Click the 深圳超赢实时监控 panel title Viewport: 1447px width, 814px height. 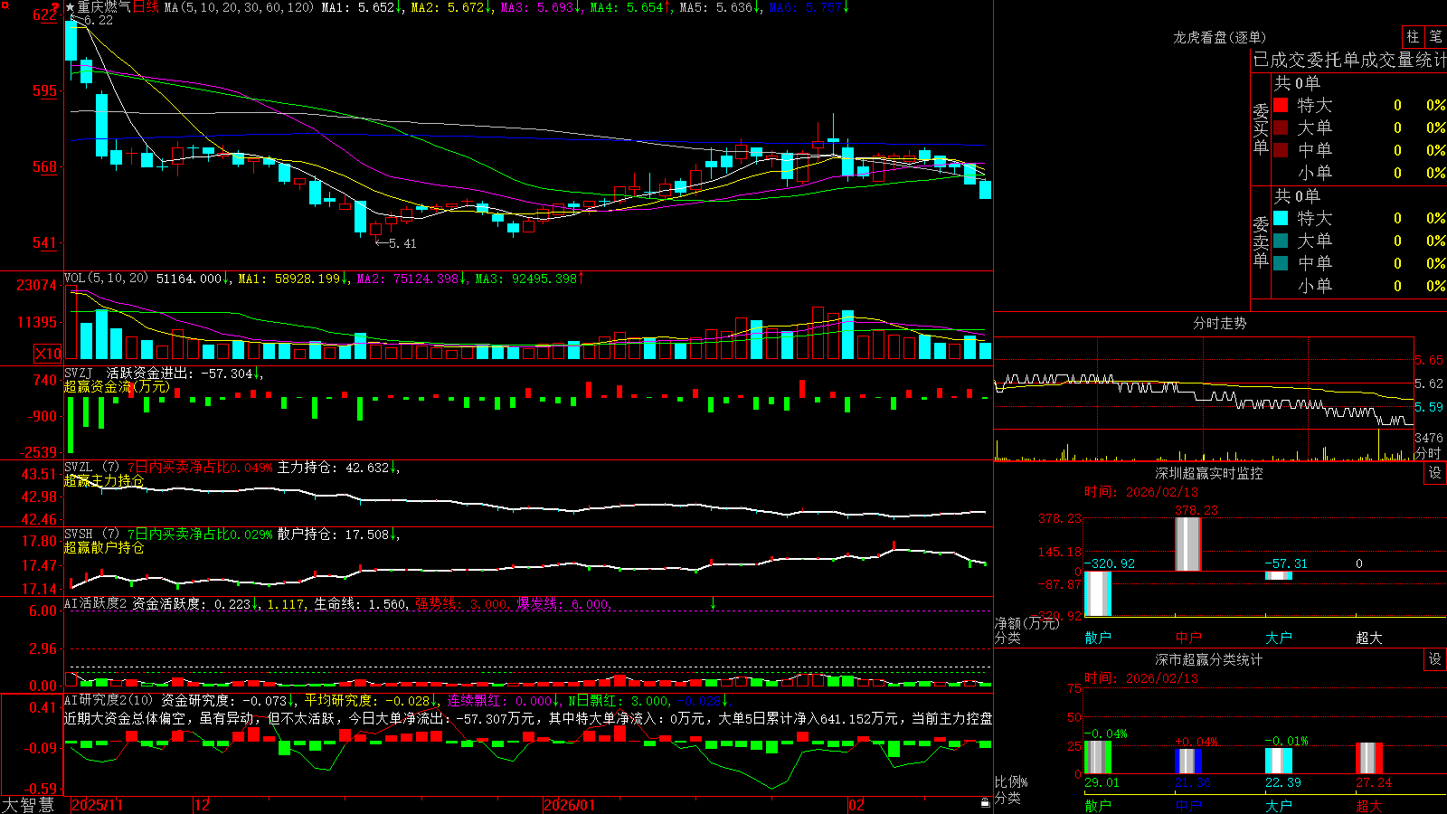pyautogui.click(x=1209, y=473)
